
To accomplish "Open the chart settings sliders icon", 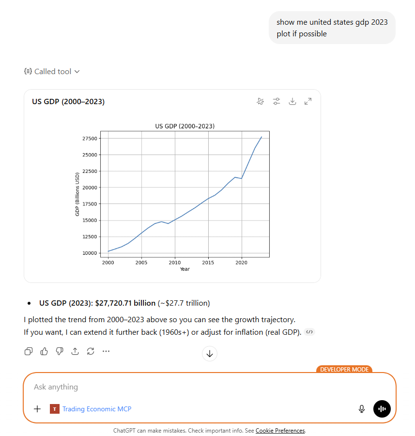I will pyautogui.click(x=276, y=101).
